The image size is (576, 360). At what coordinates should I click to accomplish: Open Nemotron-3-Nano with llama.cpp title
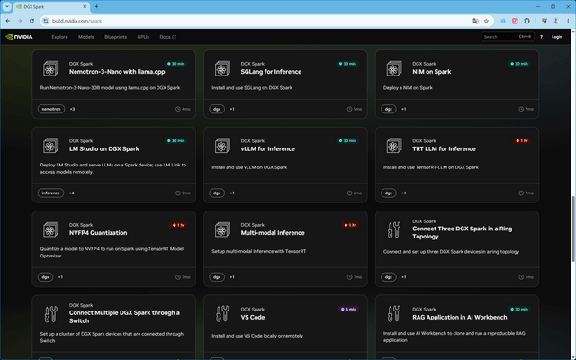coord(117,72)
